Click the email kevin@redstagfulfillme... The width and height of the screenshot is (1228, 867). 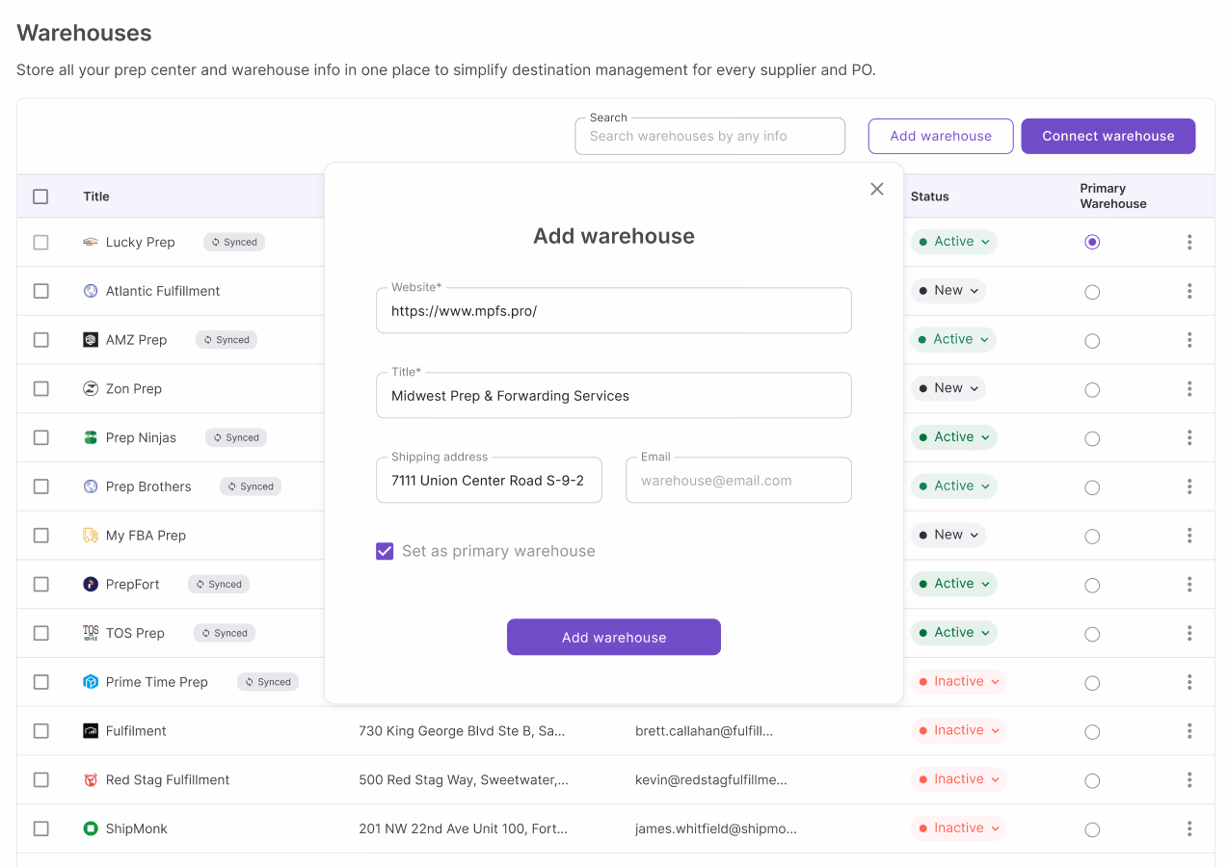coord(711,780)
